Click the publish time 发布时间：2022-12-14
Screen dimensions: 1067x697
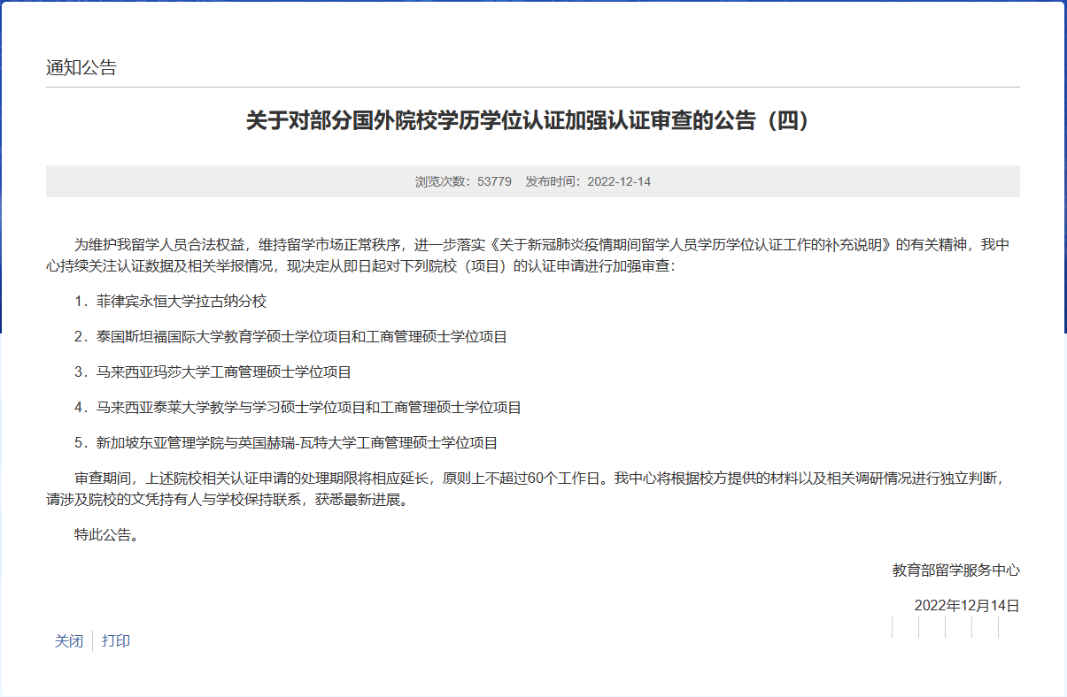[x=588, y=181]
